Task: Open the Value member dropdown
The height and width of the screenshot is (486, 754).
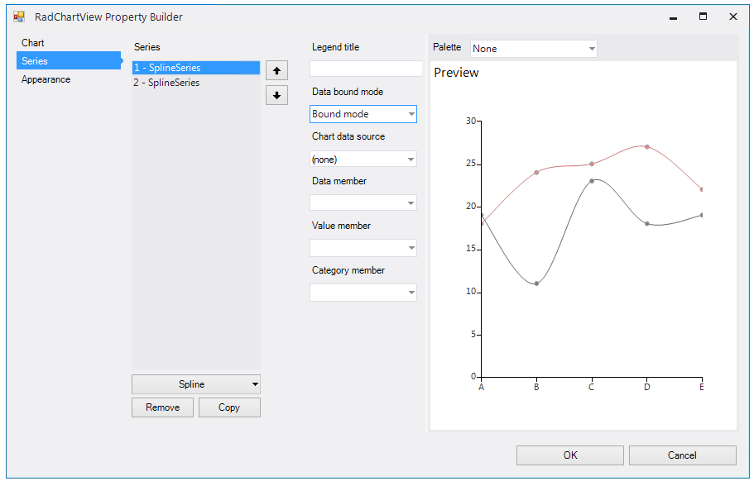Action: pos(363,247)
